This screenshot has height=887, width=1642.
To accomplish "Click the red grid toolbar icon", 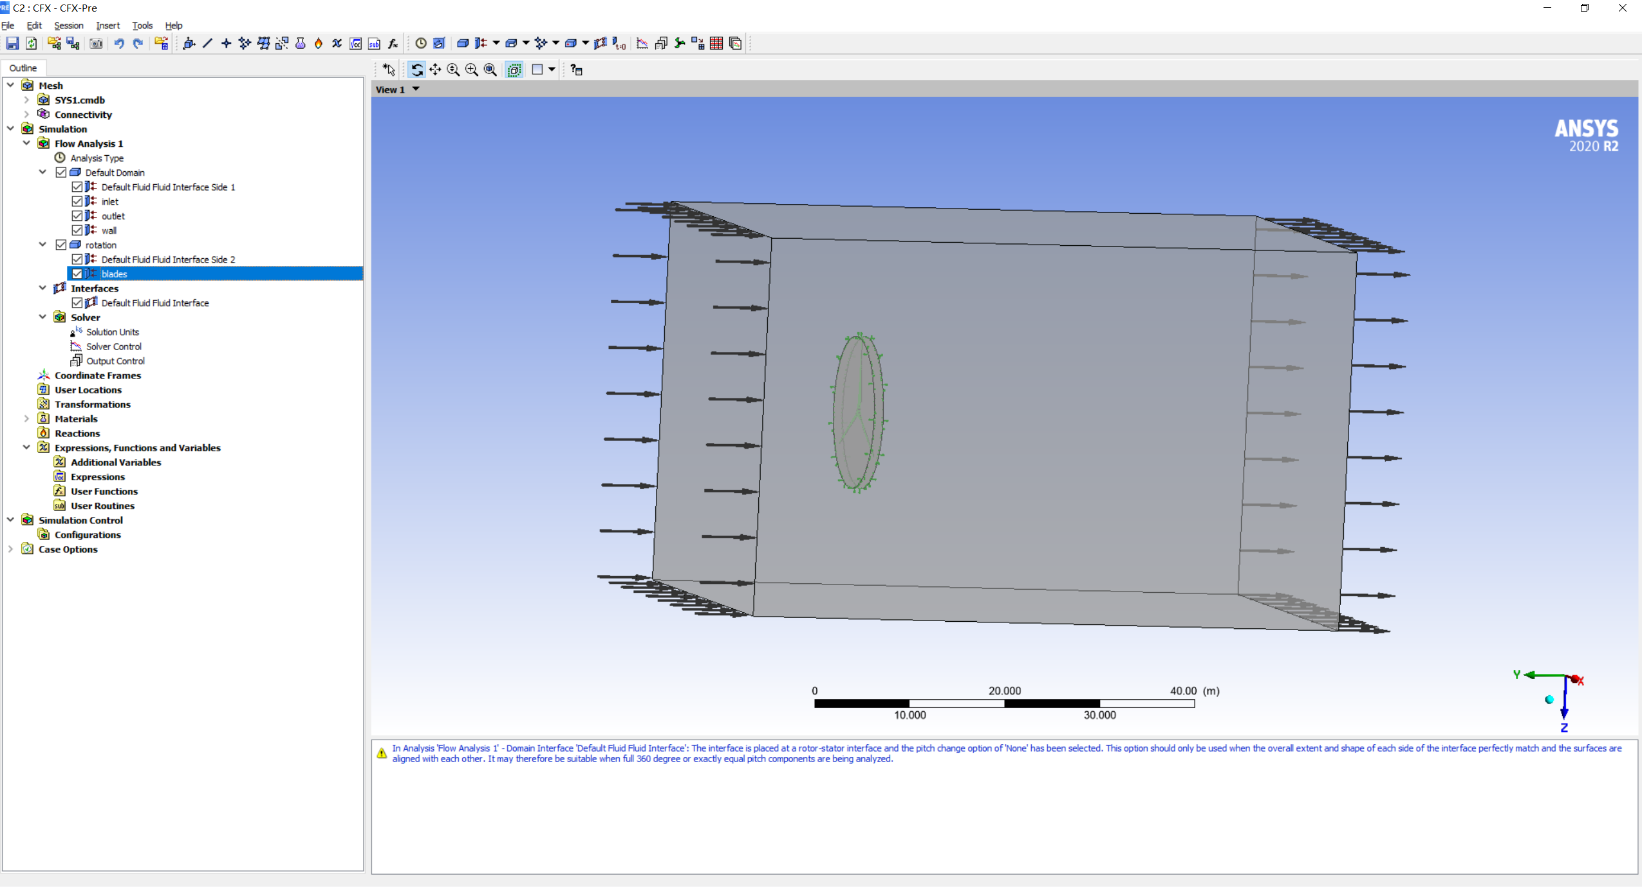I will click(x=716, y=43).
